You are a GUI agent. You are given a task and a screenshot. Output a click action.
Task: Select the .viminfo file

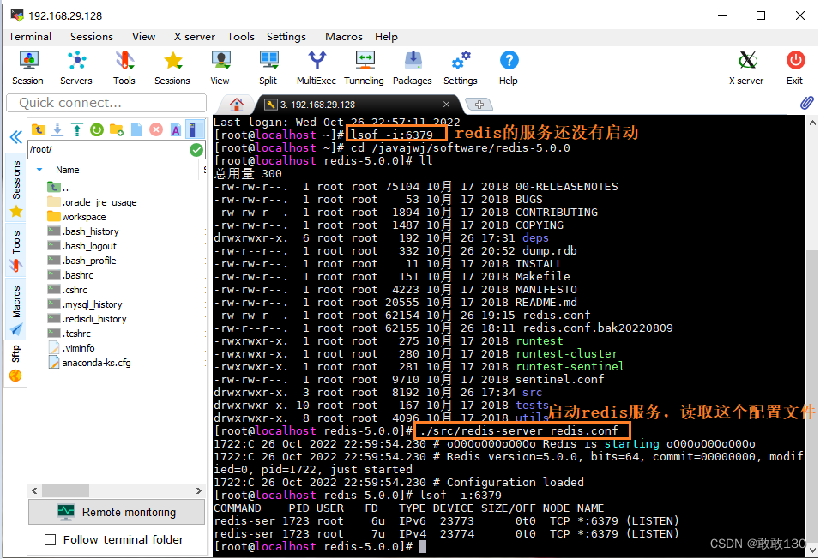point(71,348)
